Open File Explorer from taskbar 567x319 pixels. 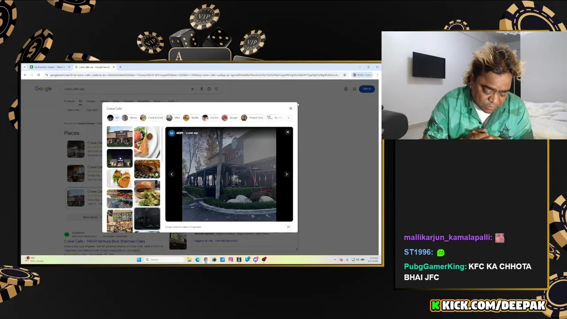point(189,260)
